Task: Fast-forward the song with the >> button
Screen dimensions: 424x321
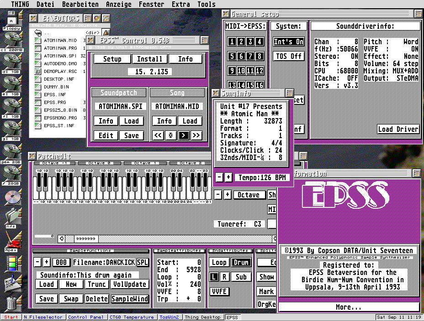Action: [196, 135]
